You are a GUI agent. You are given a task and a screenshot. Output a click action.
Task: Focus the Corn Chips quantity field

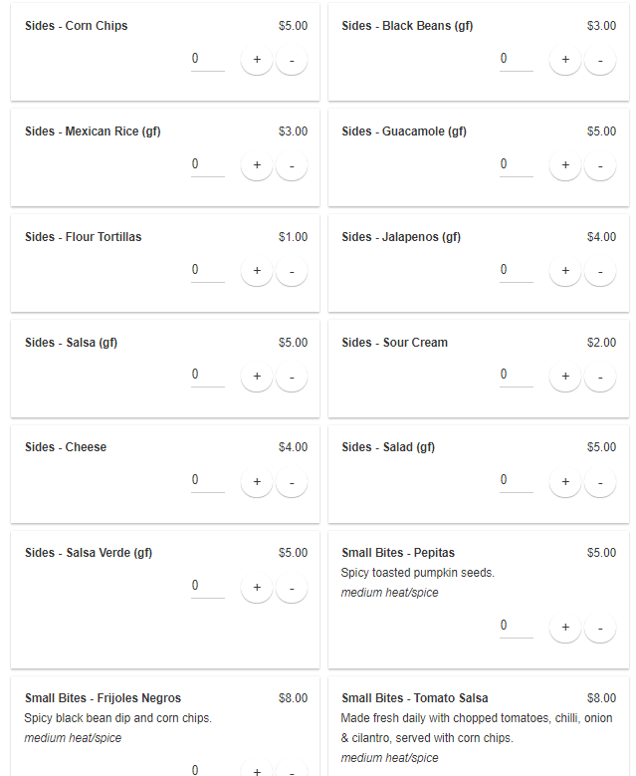pyautogui.click(x=207, y=59)
